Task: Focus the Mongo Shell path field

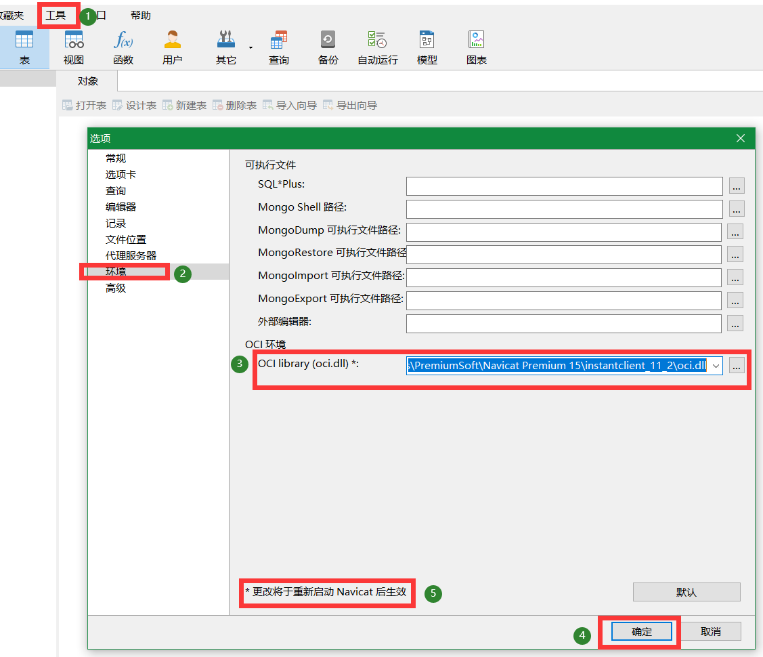Action: tap(565, 209)
